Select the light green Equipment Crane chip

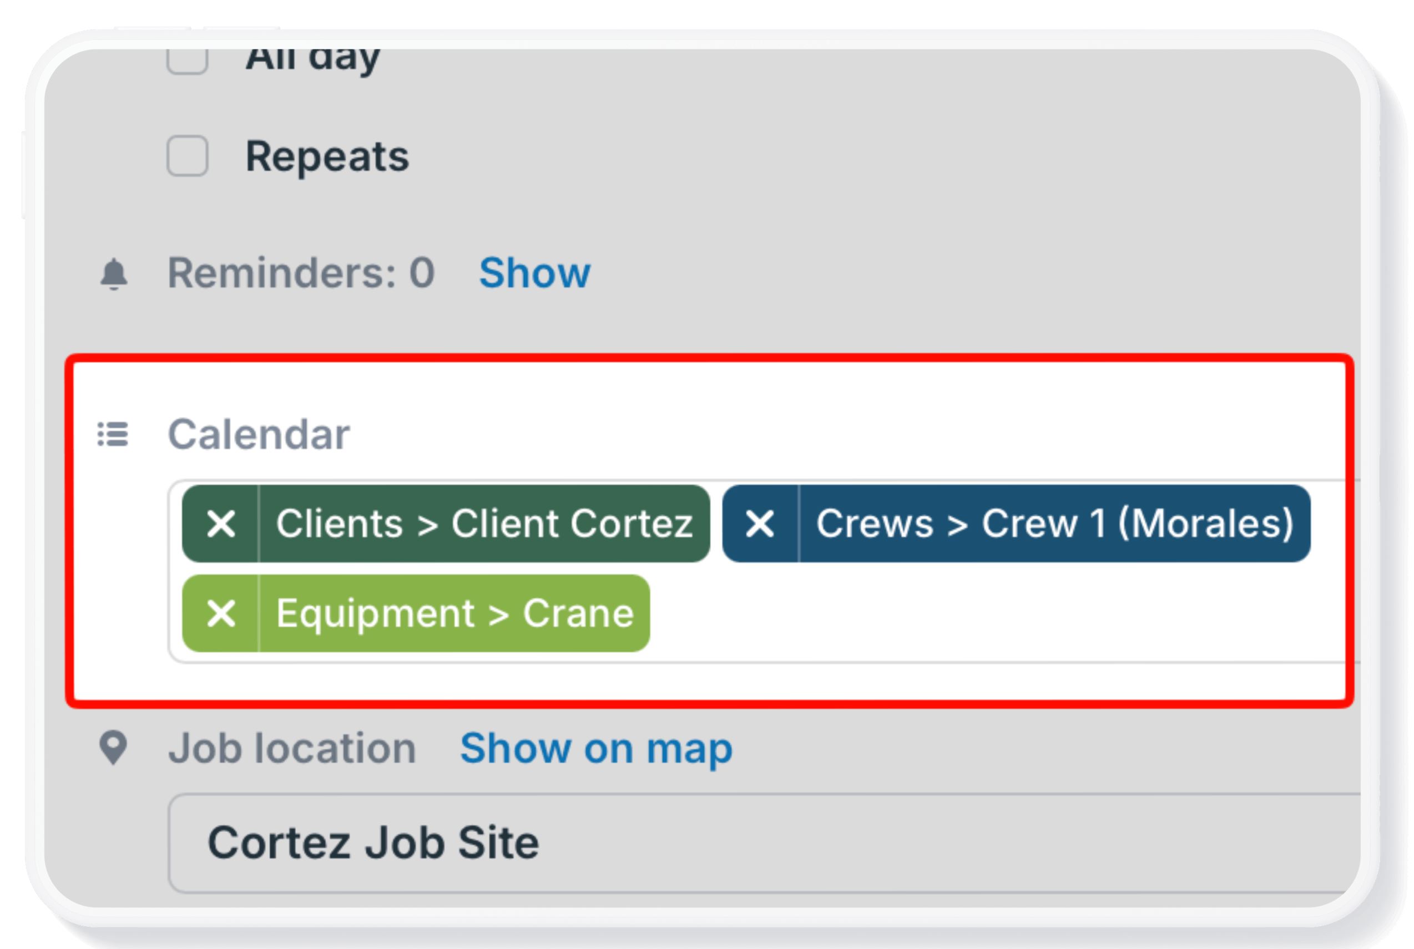pos(455,613)
